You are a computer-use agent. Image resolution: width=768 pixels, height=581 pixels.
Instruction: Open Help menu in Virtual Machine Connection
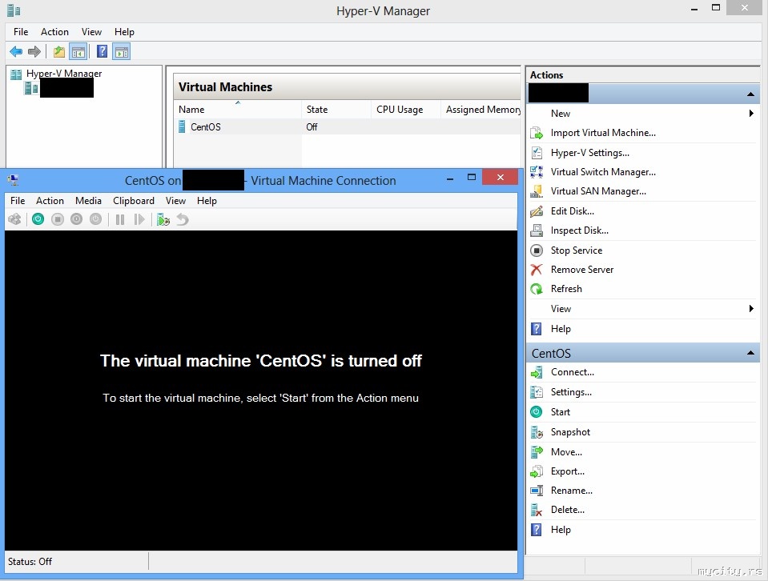click(x=207, y=201)
